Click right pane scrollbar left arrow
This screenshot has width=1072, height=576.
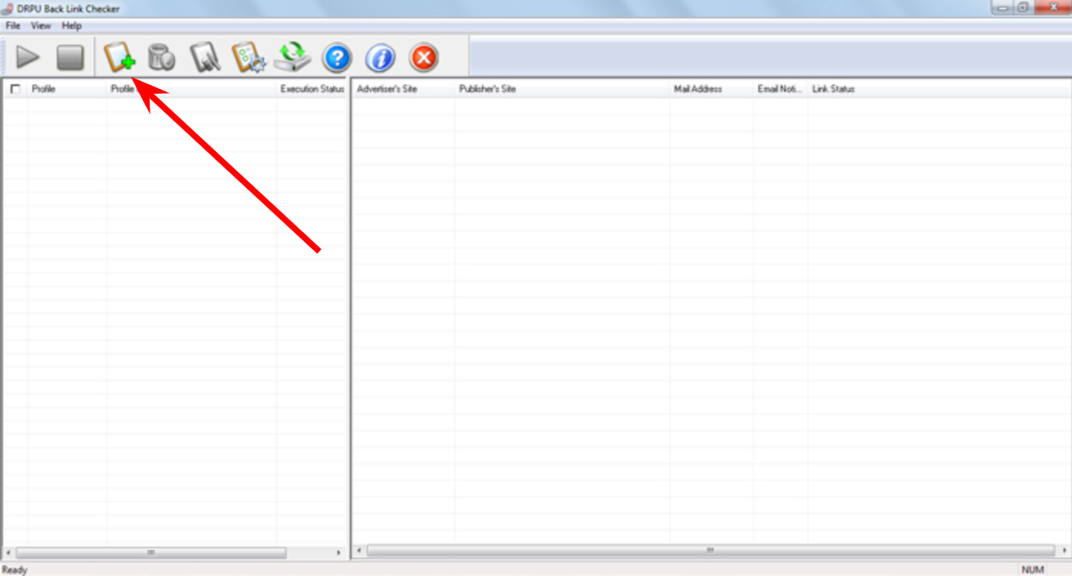pos(359,551)
